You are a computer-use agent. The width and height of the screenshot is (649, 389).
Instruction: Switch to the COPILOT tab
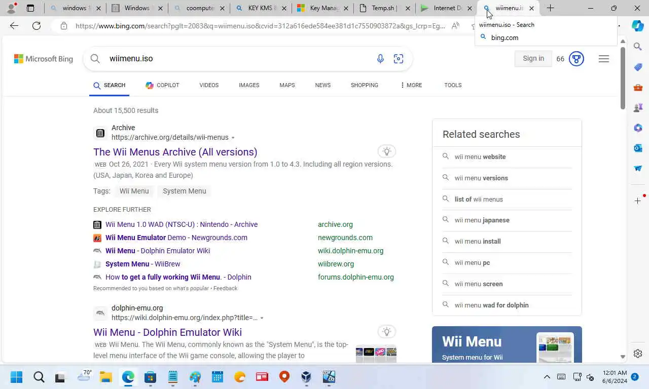coord(162,85)
